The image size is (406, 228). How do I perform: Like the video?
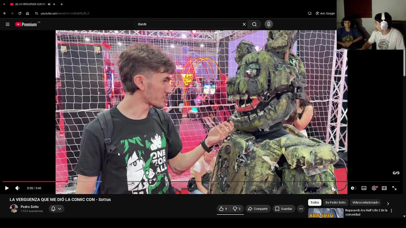[x=223, y=209]
